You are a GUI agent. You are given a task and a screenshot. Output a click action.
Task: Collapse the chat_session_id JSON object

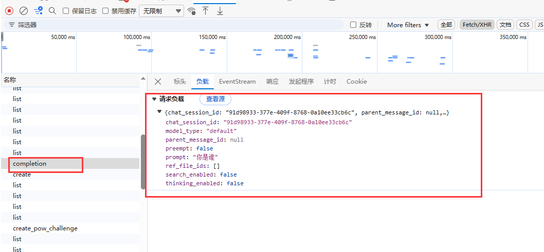tap(159, 111)
